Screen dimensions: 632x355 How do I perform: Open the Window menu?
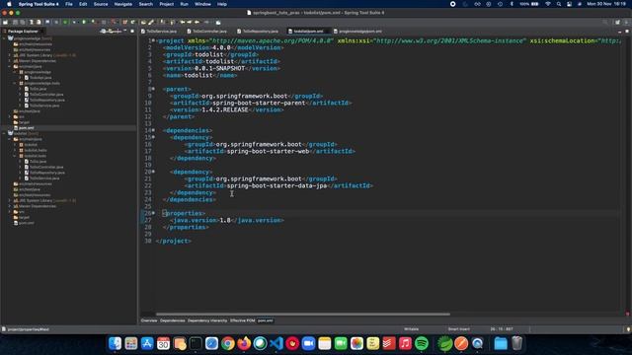[202, 4]
